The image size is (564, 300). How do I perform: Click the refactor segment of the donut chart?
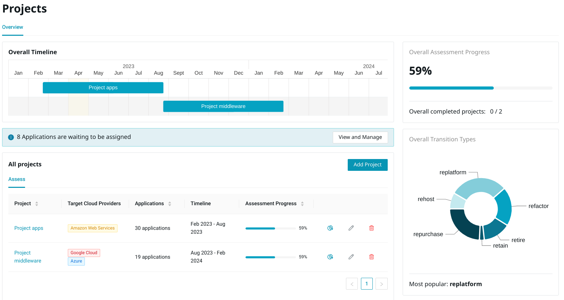click(x=504, y=207)
